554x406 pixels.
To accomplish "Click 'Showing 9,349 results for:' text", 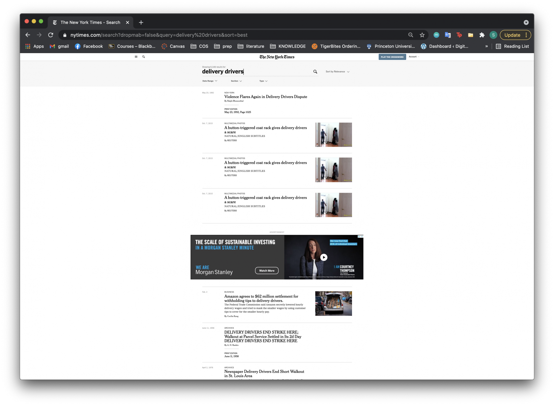I will coord(214,67).
